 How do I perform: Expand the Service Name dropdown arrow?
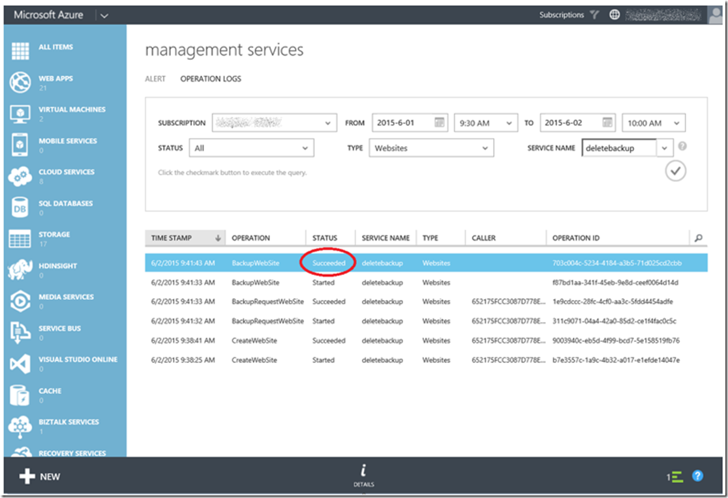point(664,148)
